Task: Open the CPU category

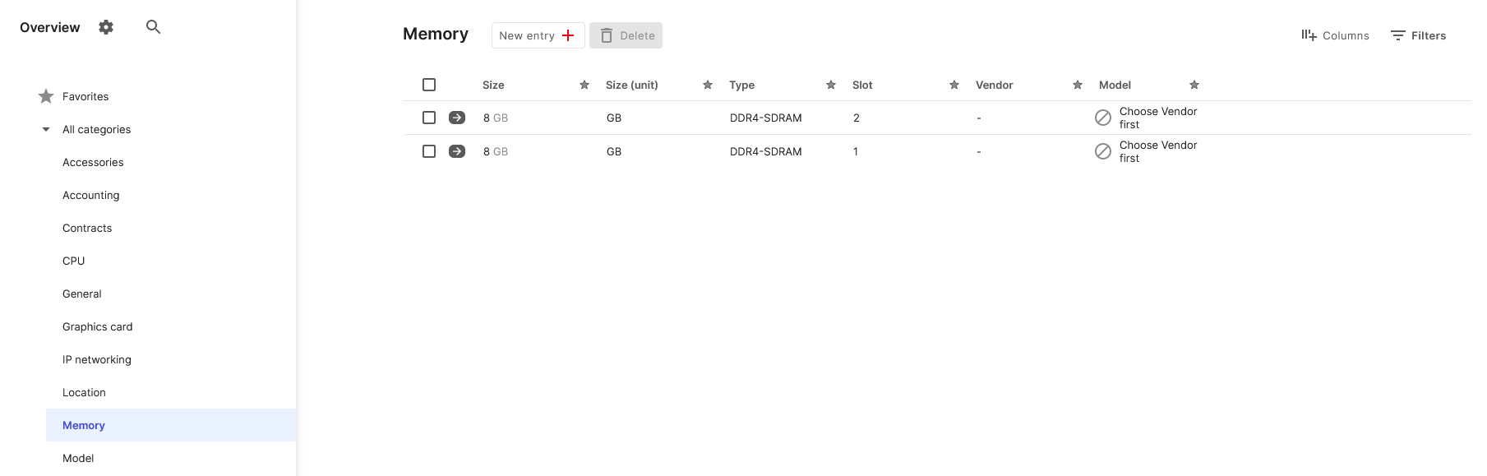Action: tap(73, 261)
